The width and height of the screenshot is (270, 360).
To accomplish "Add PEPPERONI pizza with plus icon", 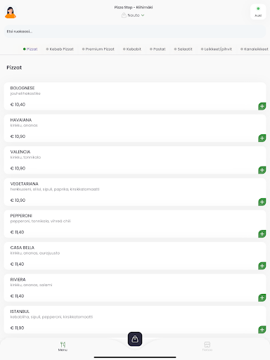I will pyautogui.click(x=262, y=233).
